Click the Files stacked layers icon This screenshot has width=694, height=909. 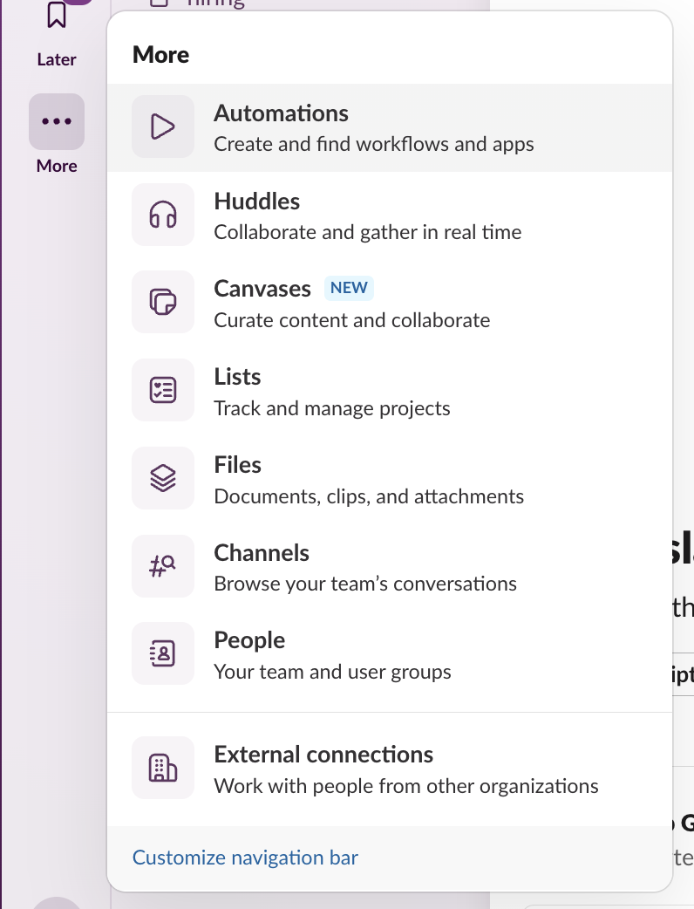[x=163, y=478]
